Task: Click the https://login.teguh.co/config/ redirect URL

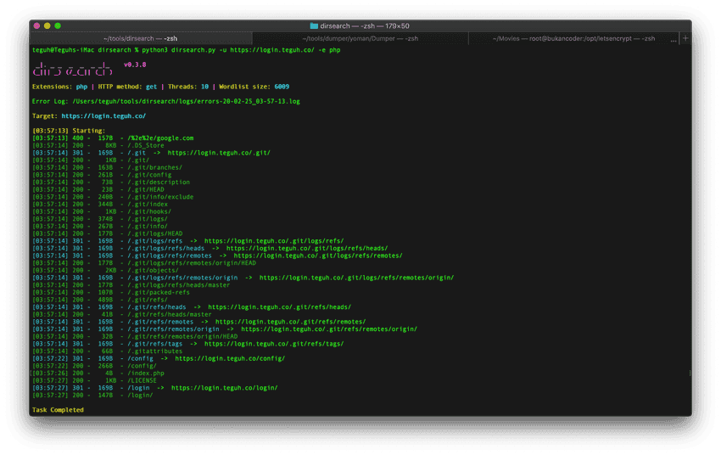Action: point(230,358)
